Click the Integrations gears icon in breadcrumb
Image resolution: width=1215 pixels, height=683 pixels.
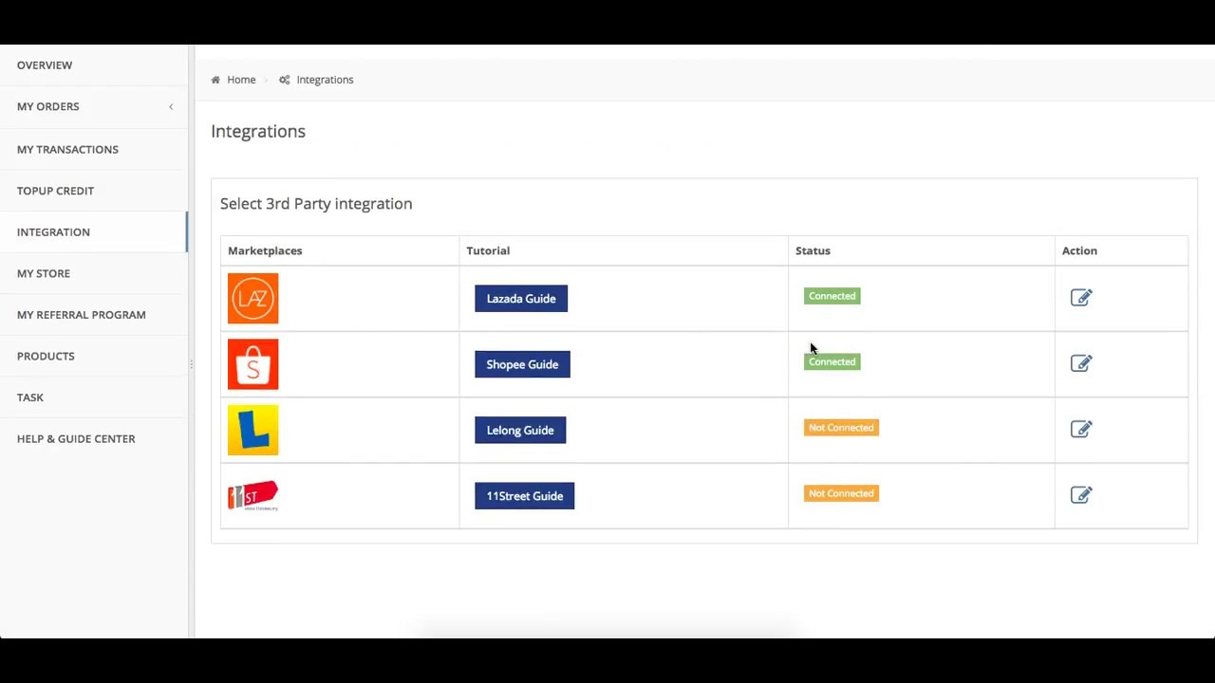tap(284, 80)
